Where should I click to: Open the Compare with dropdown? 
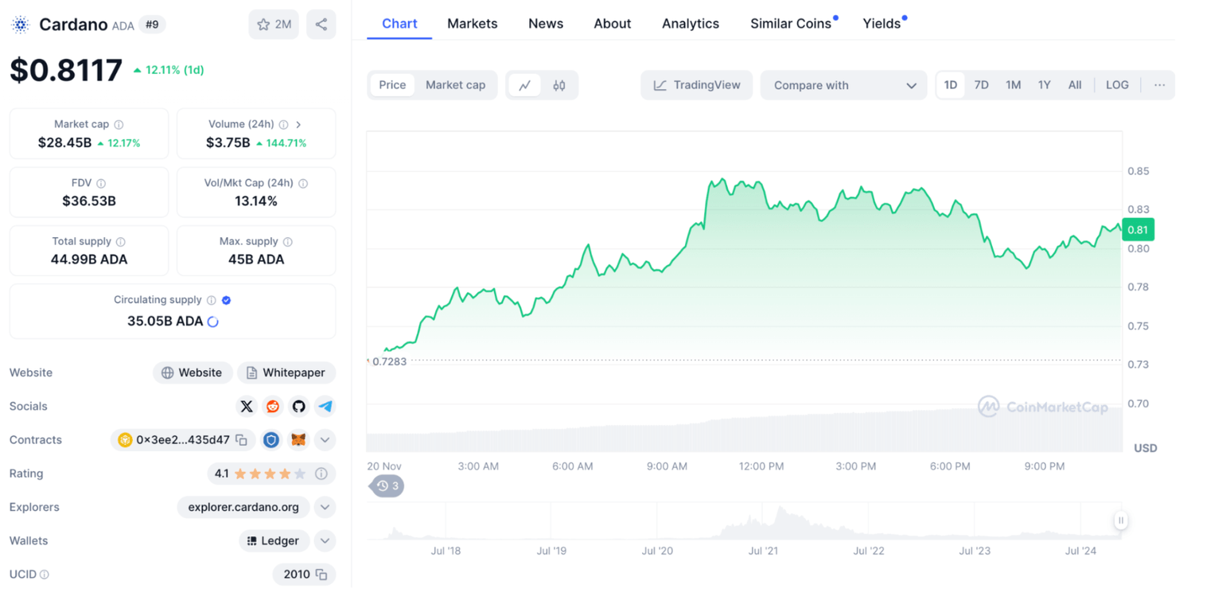(843, 85)
